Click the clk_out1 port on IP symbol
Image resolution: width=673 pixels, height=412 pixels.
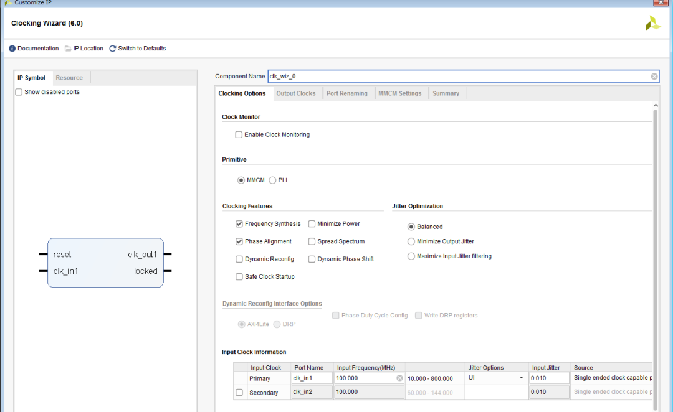tap(143, 254)
